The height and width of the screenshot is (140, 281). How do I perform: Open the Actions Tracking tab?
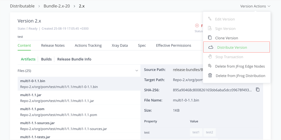tap(88, 45)
